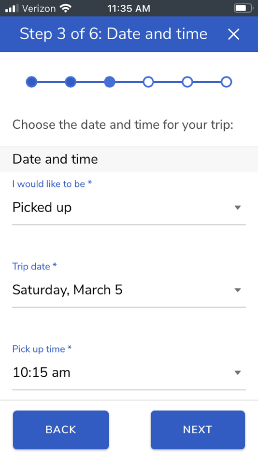Close the booking wizard with the X icon

click(233, 34)
